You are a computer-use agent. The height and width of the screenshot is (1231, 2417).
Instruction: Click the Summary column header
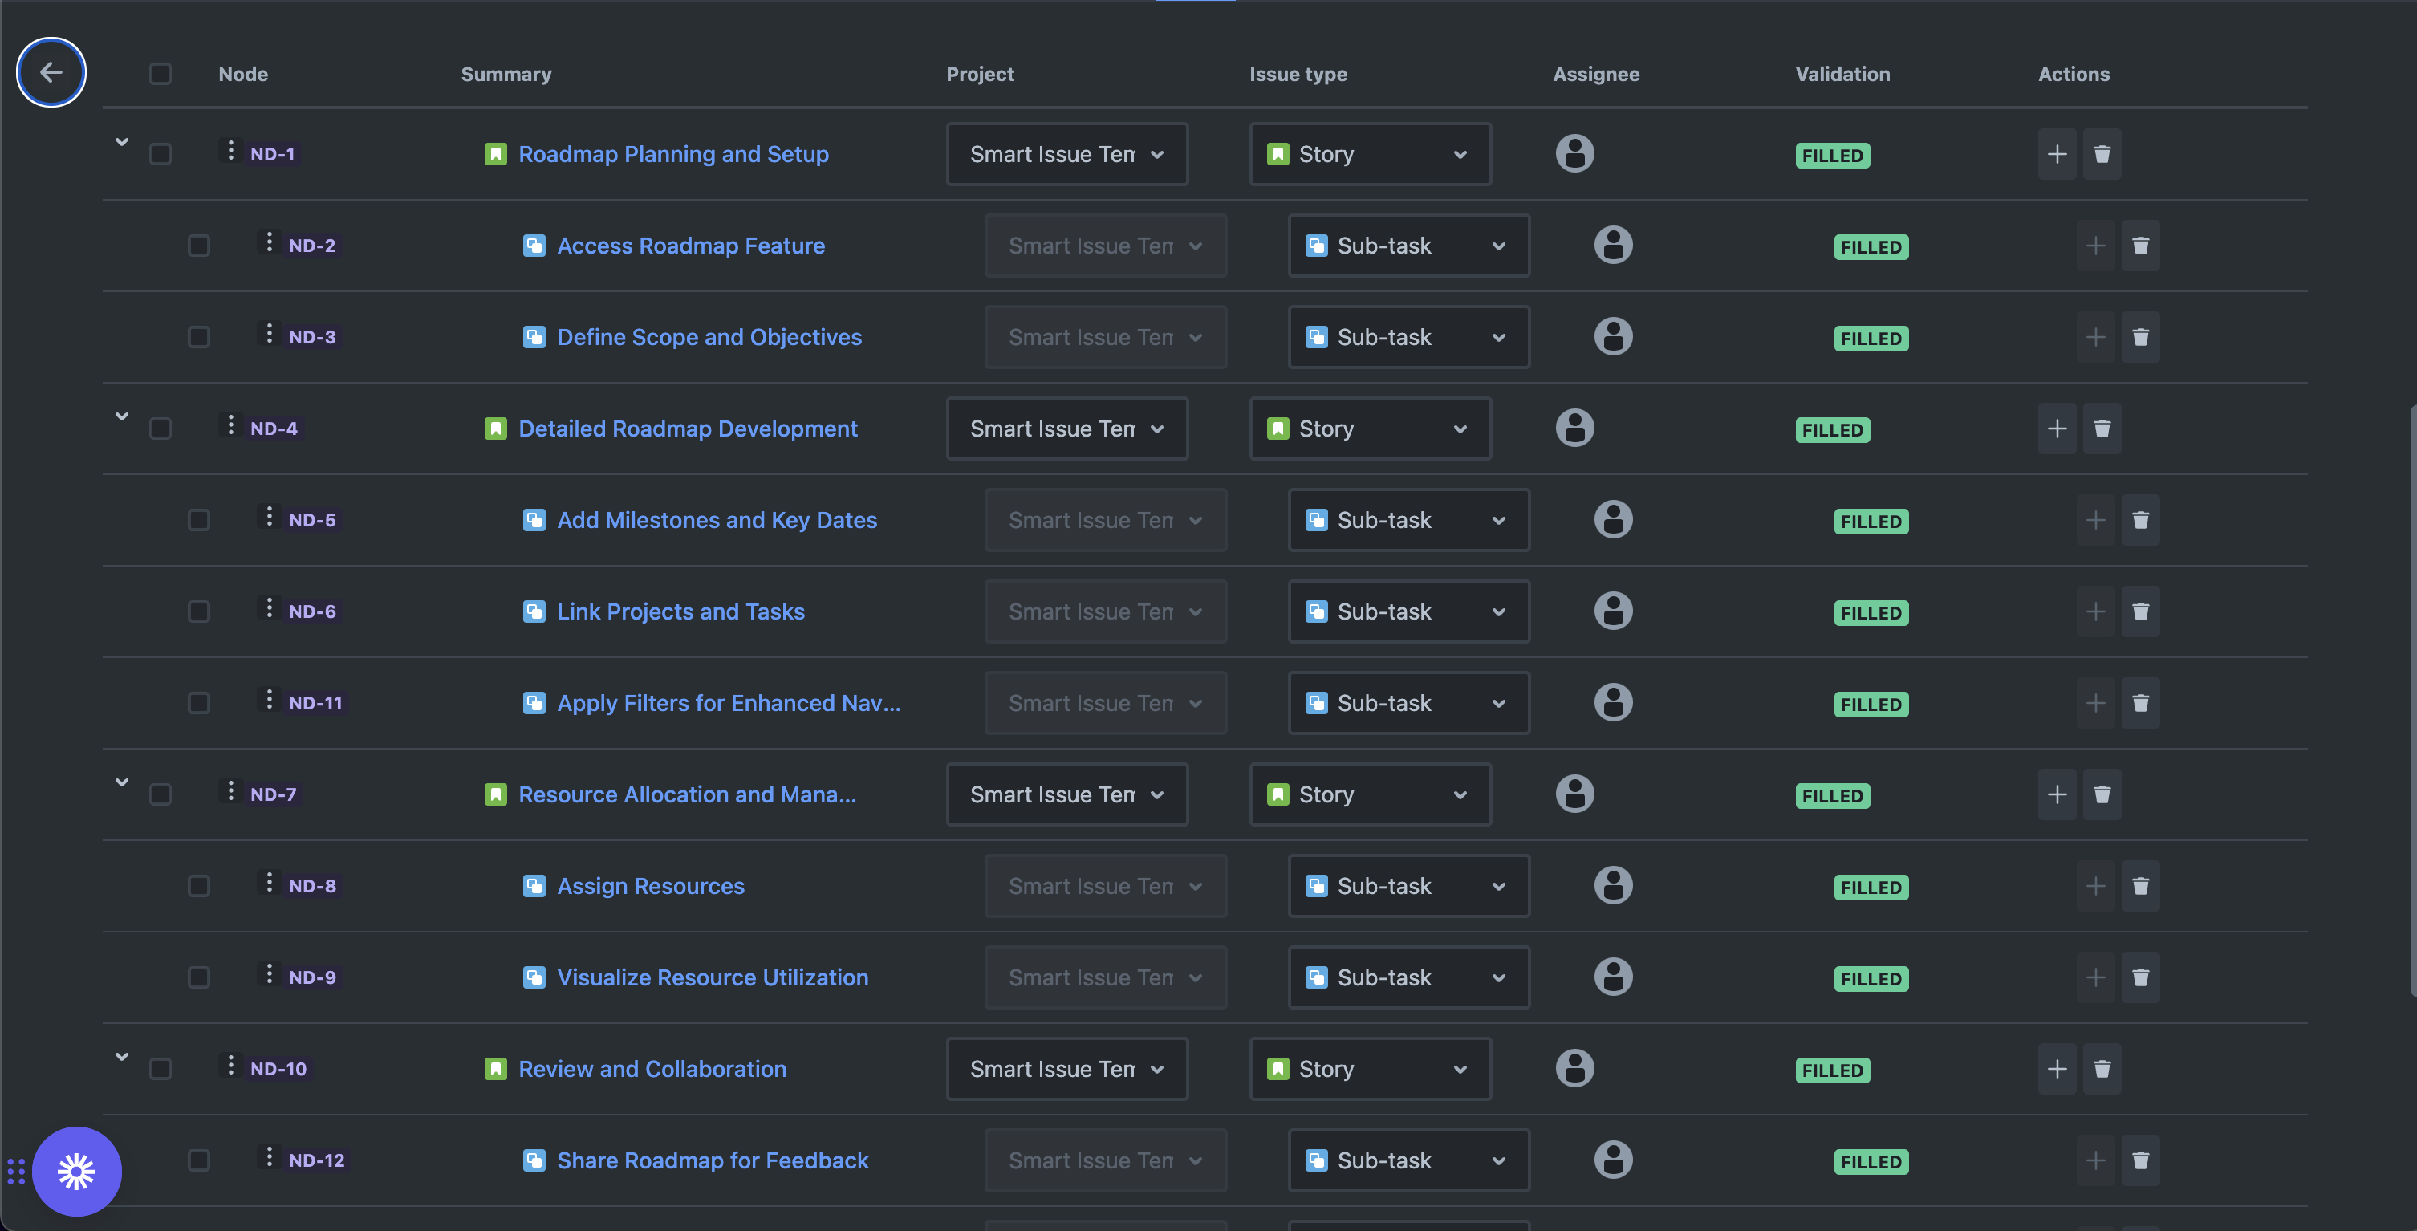point(506,74)
